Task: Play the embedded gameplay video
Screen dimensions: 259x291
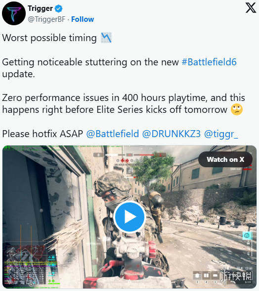Action: (x=129, y=217)
